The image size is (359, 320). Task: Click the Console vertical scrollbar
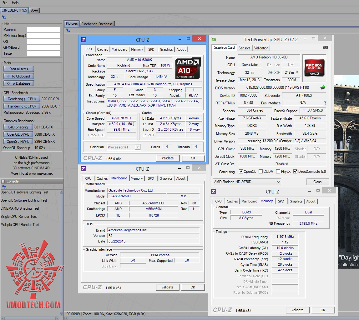pyautogui.click(x=61, y=253)
